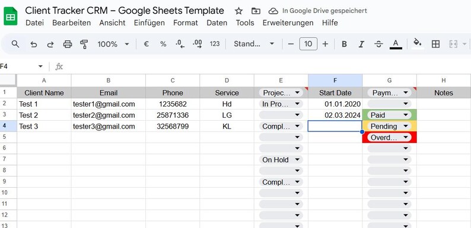The width and height of the screenshot is (471, 228).
Task: Click the merge cells icon
Action: tap(453, 44)
